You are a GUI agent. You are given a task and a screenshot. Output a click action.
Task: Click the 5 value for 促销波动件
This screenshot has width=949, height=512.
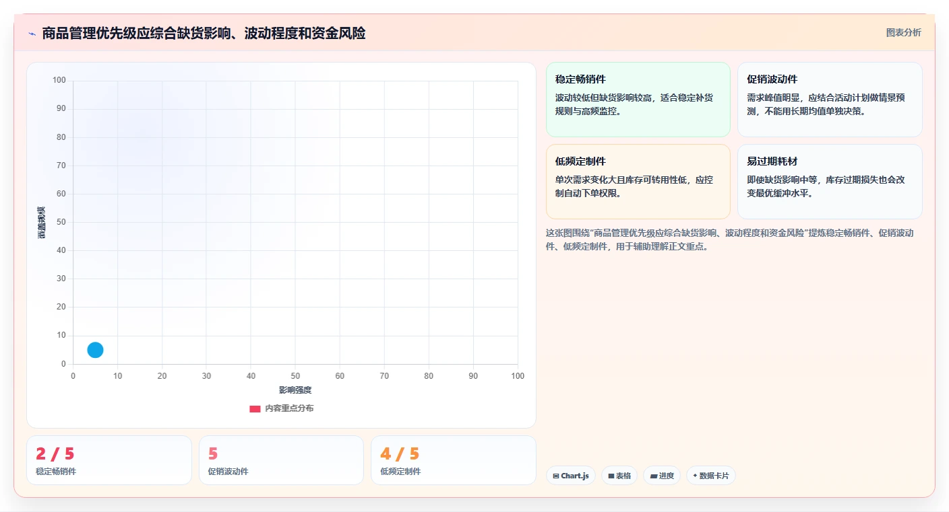213,454
